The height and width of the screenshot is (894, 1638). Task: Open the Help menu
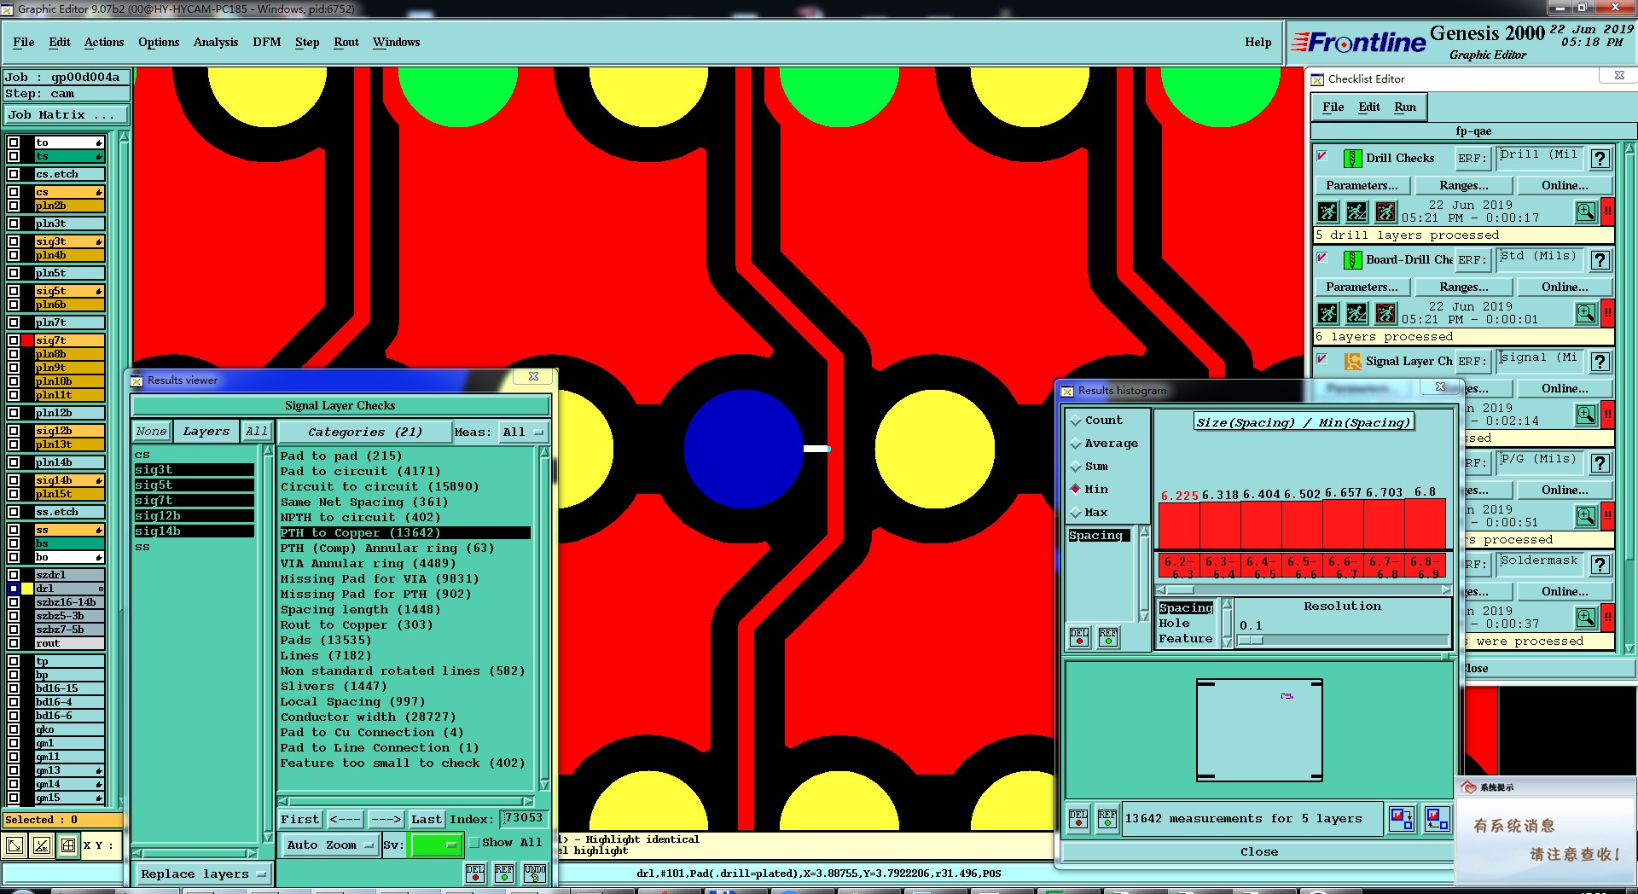pos(1258,42)
